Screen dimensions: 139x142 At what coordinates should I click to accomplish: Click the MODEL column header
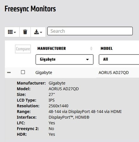[x=107, y=49]
